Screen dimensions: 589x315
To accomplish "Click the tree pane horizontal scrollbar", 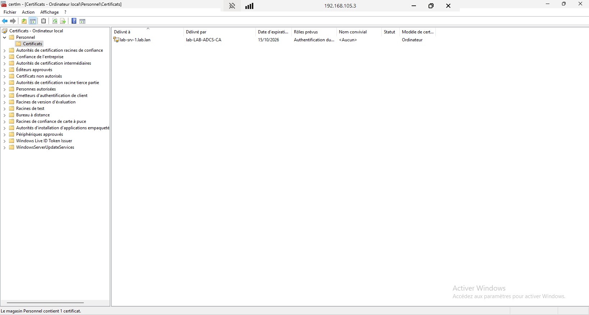I will point(45,303).
